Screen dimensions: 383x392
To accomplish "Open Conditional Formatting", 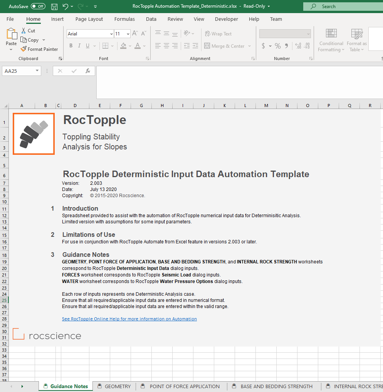I will tap(331, 40).
